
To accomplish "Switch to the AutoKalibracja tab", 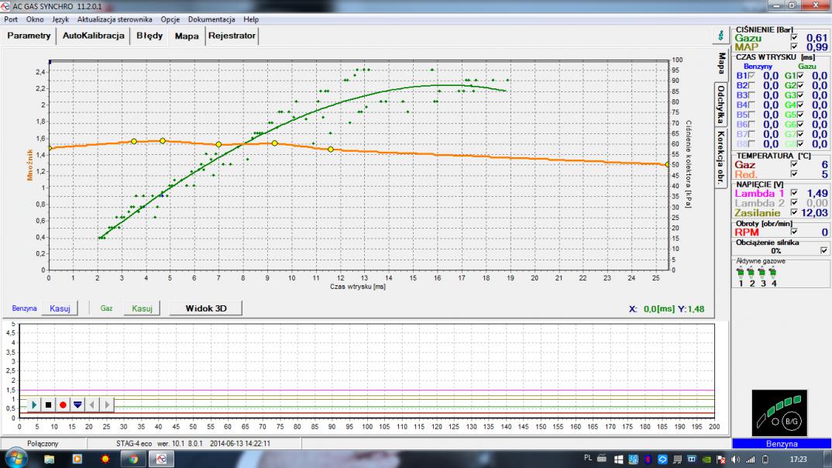I will [93, 36].
